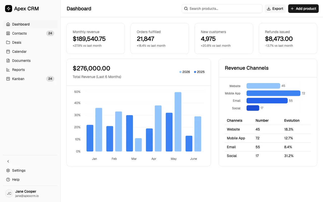Toggle the 2026 legend color dot
Viewport: 323px width, 202px height.
180,72
